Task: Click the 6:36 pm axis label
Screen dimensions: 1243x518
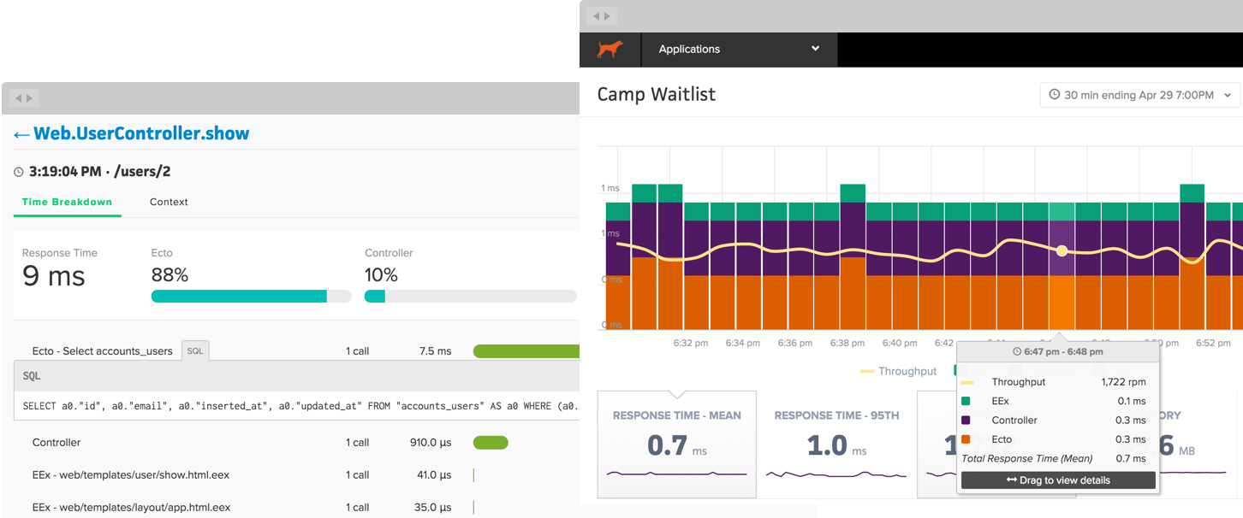Action: 795,343
